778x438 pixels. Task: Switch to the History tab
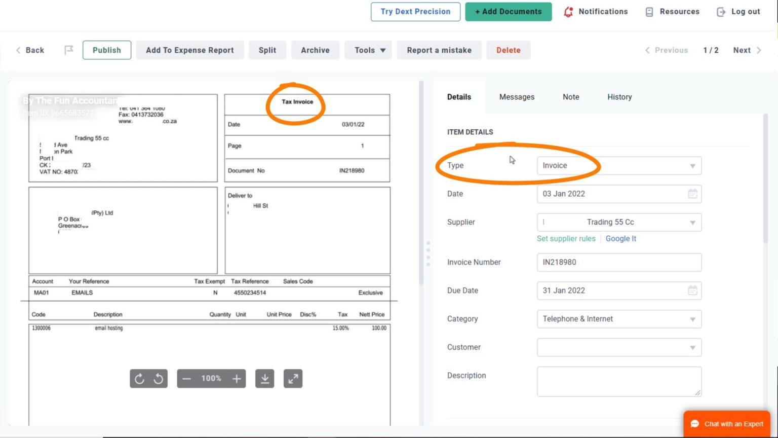pos(619,97)
